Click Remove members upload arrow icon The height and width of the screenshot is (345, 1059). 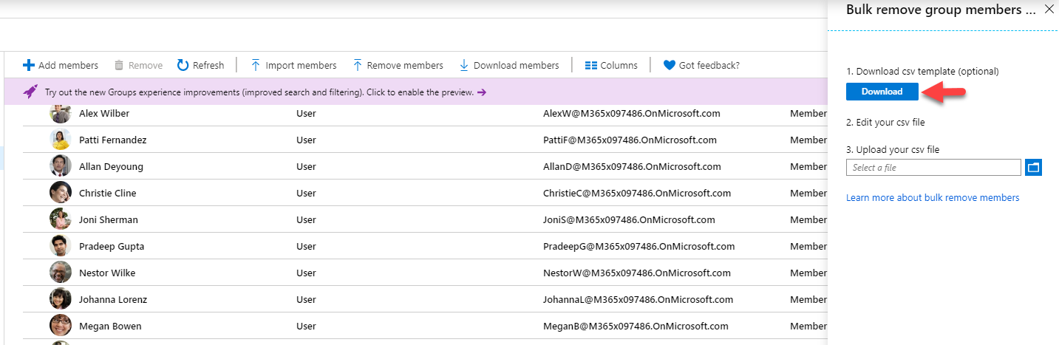(x=357, y=65)
